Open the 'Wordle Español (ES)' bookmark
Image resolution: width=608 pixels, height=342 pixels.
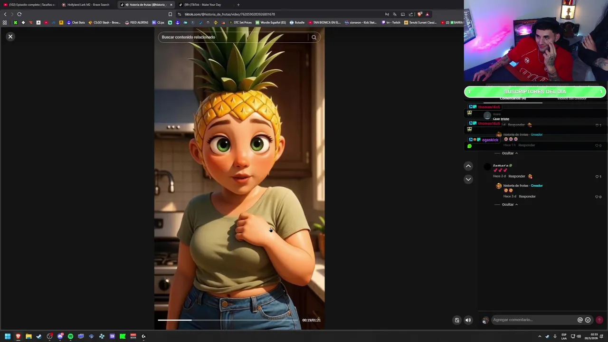click(271, 22)
